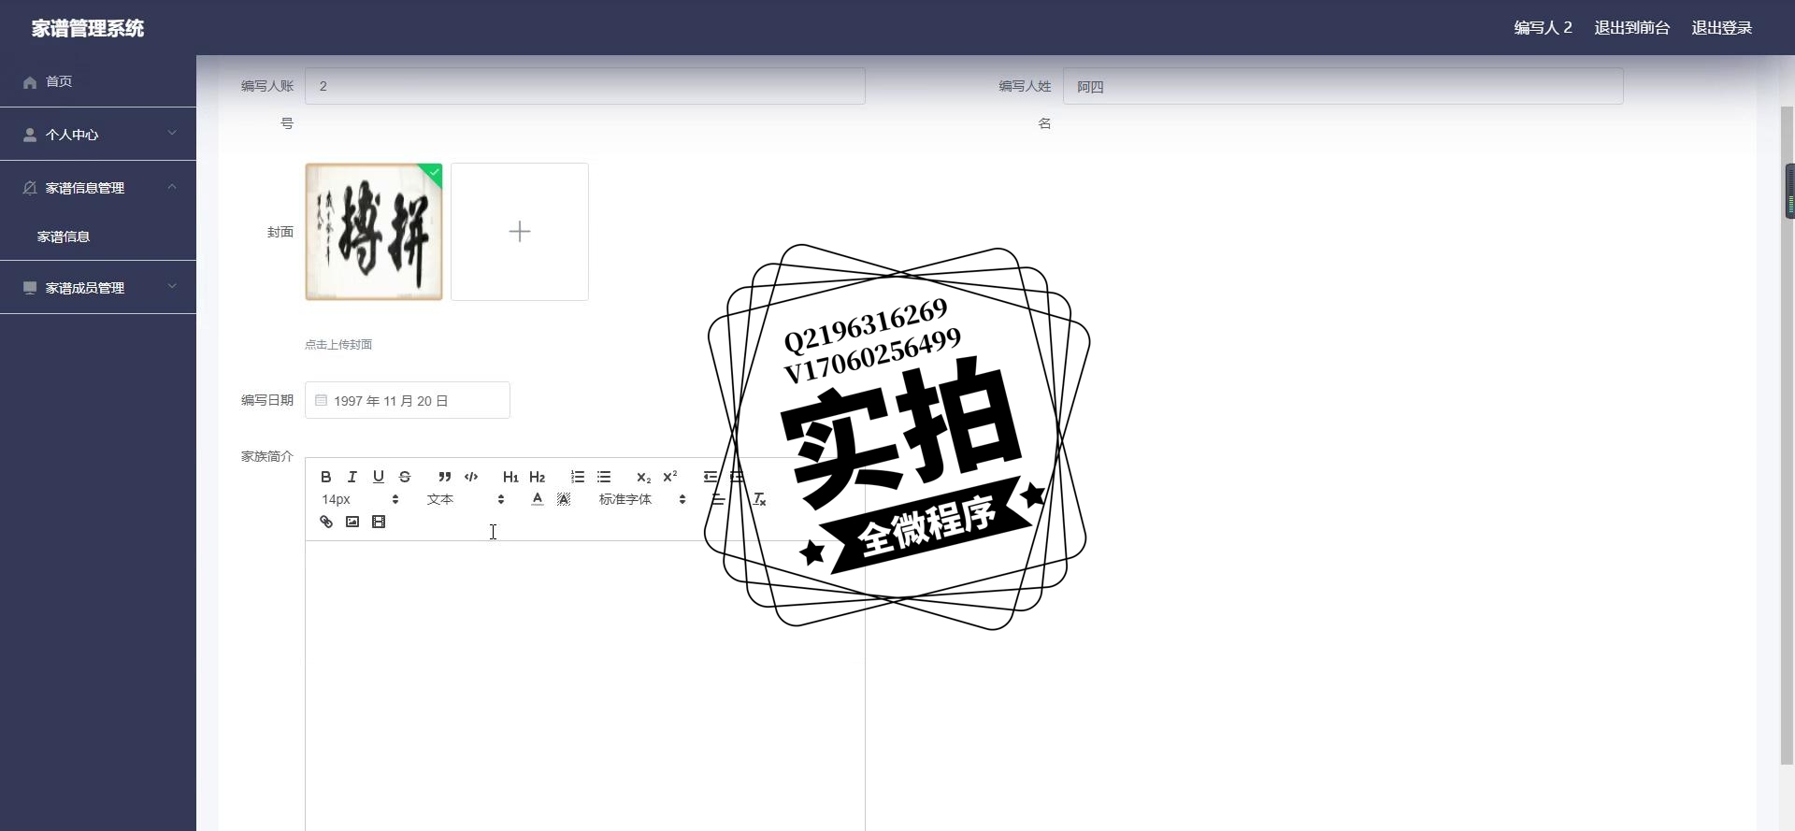
Task: Click the calendar icon in date field
Action: pos(321,400)
